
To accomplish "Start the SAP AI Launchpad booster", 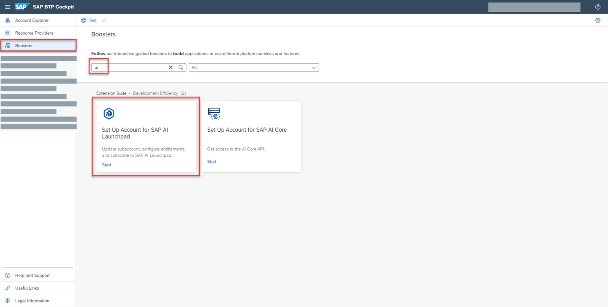I will coord(107,165).
